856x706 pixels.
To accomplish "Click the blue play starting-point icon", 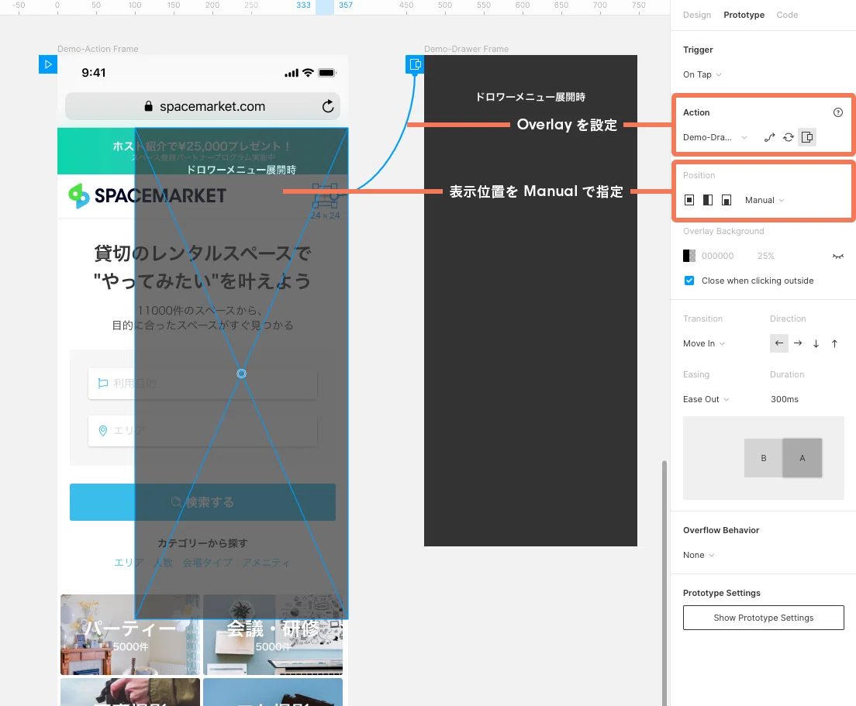I will 47,64.
